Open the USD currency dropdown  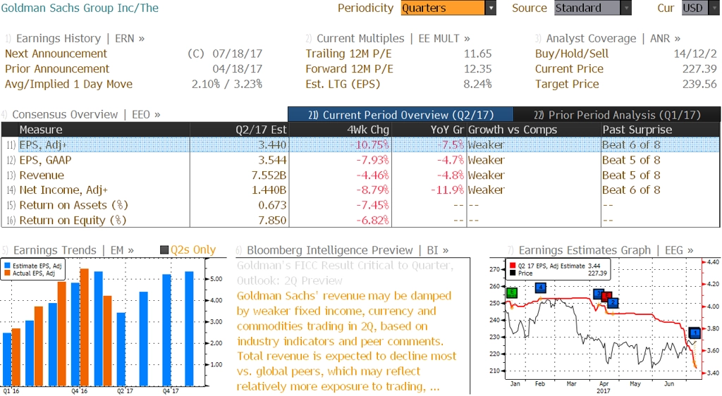pyautogui.click(x=714, y=8)
